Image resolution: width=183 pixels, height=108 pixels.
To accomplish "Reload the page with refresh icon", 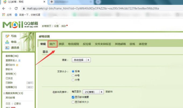I will 16,8.
